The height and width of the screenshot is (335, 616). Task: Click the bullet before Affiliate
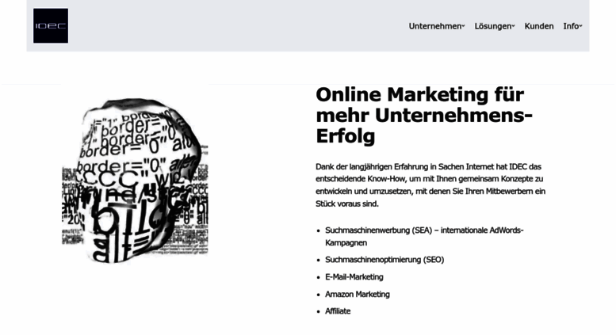318,312
